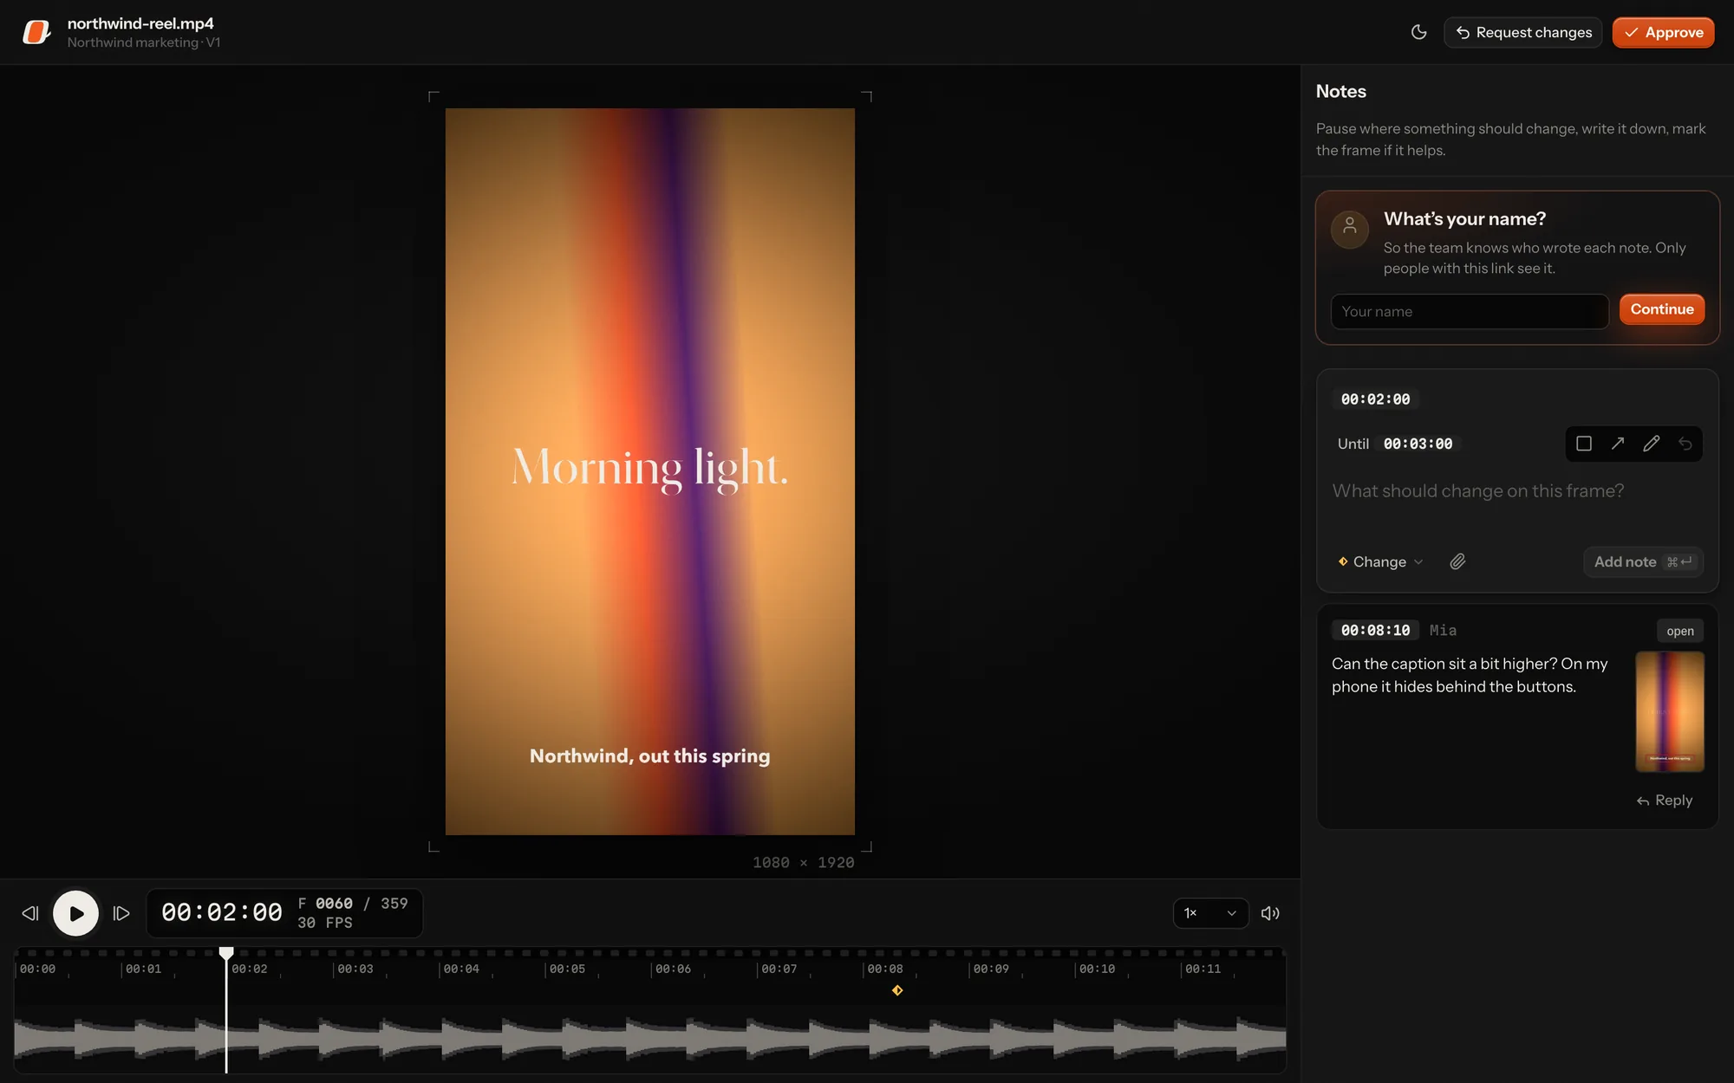
Task: Select the rectangle annotation tool
Action: (x=1584, y=444)
